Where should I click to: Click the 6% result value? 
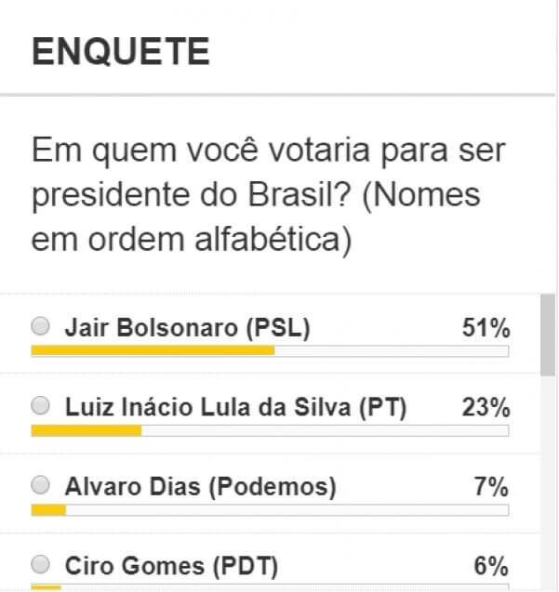[491, 566]
